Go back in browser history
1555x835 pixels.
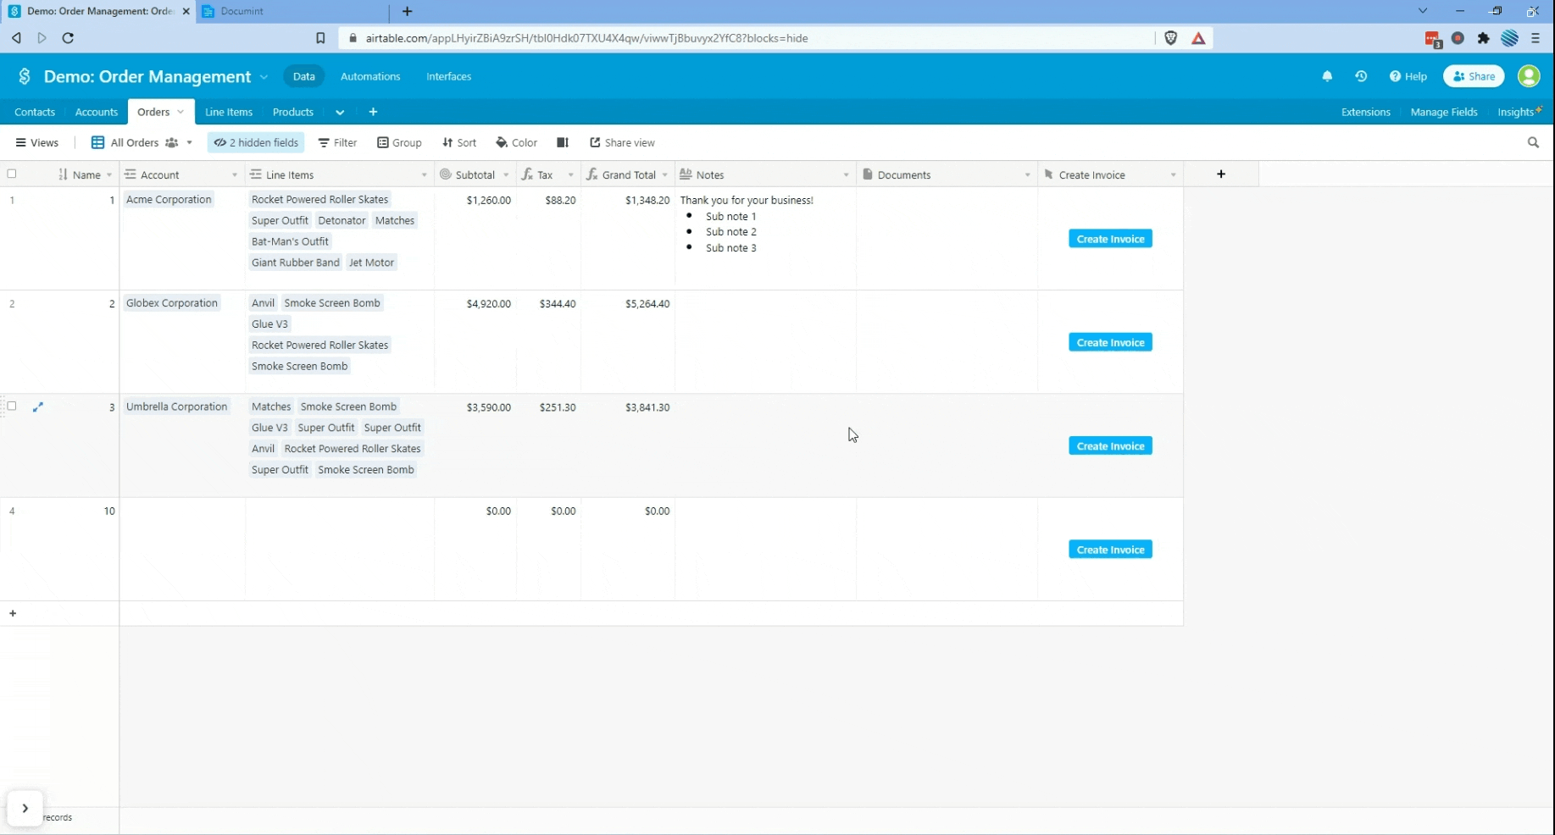[16, 38]
